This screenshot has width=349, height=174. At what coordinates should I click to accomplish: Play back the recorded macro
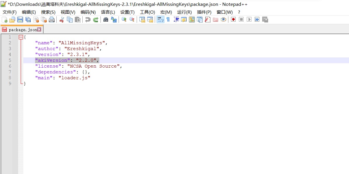pyautogui.click(x=249, y=20)
